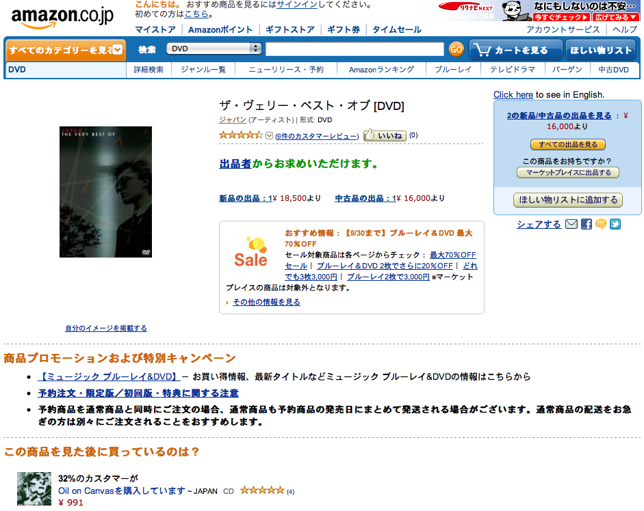Screen dimensions: 644x511
Task: Click the いいね thumbs-up button
Action: coord(385,135)
